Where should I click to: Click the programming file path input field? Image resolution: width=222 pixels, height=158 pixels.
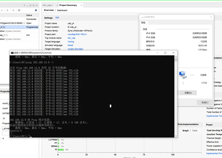click(6, 128)
